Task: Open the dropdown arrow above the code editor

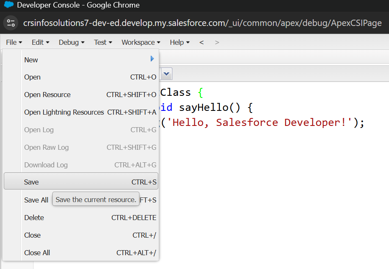Action: [166, 74]
